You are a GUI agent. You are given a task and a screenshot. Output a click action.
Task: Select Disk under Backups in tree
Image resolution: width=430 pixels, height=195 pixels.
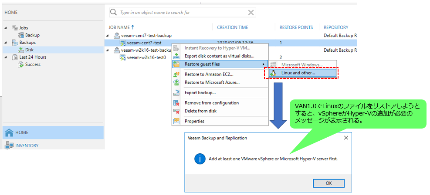[30, 50]
